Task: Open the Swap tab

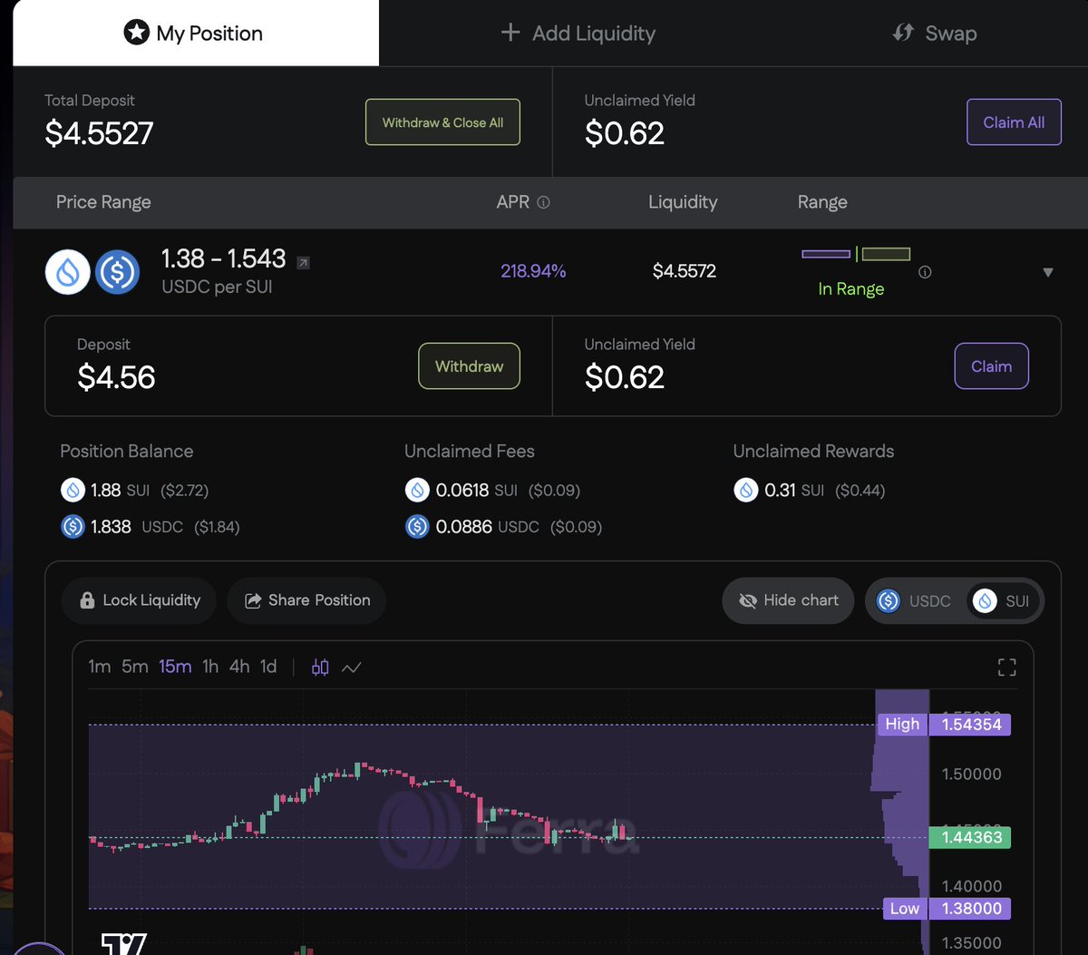Action: 933,34
